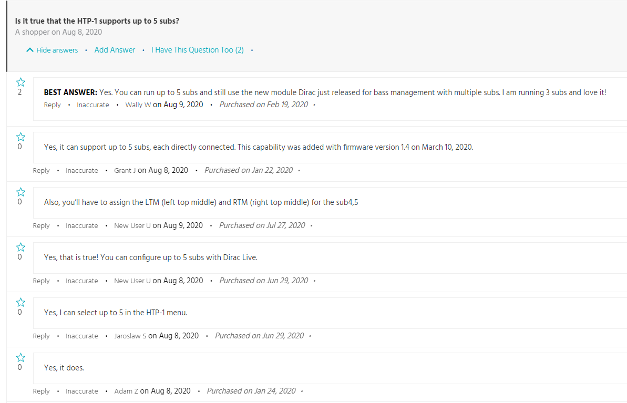Image resolution: width=627 pixels, height=403 pixels.
Task: Mark Wally W's answer as Inaccurate
Action: 93,105
